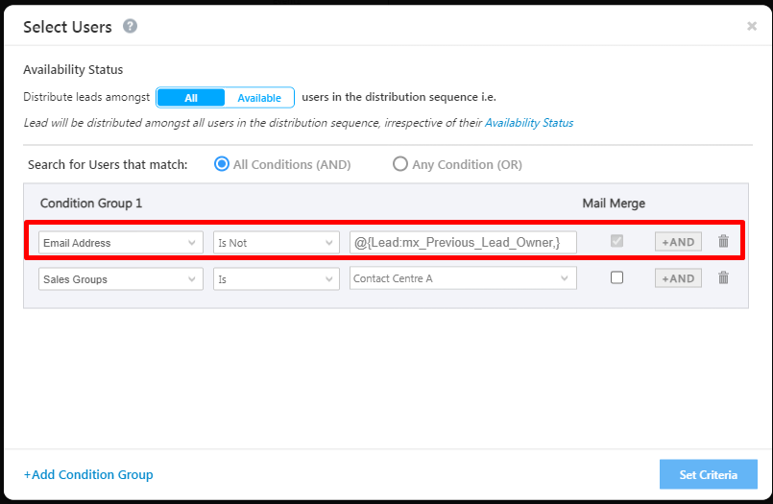773x504 pixels.
Task: Select the All availability option
Action: coord(191,98)
